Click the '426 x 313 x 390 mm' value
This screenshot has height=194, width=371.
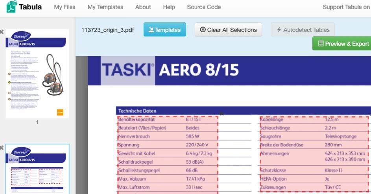pos(345,159)
